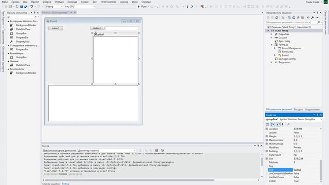Image resolution: width=329 pixels, height=185 pixels.
Task: Switch to Ресурсы tab near Solution Explorer
Action: [x=298, y=109]
